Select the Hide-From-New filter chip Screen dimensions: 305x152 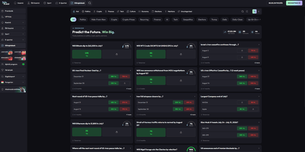[x=98, y=20]
